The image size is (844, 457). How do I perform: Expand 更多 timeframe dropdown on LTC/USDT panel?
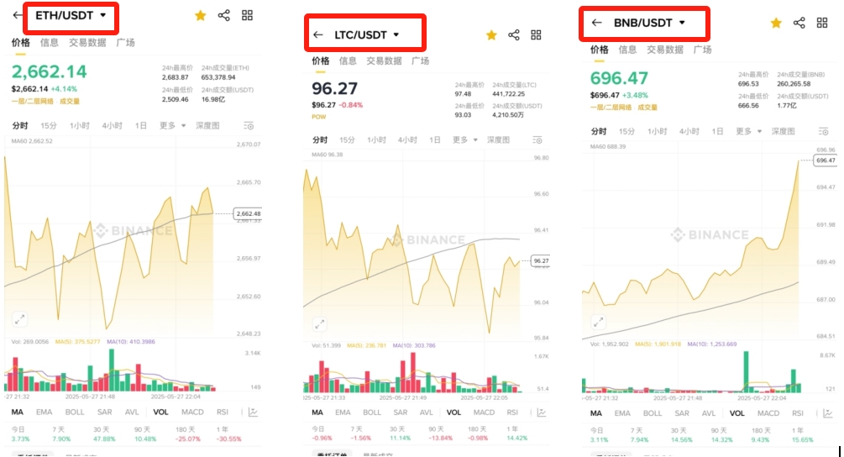(465, 140)
